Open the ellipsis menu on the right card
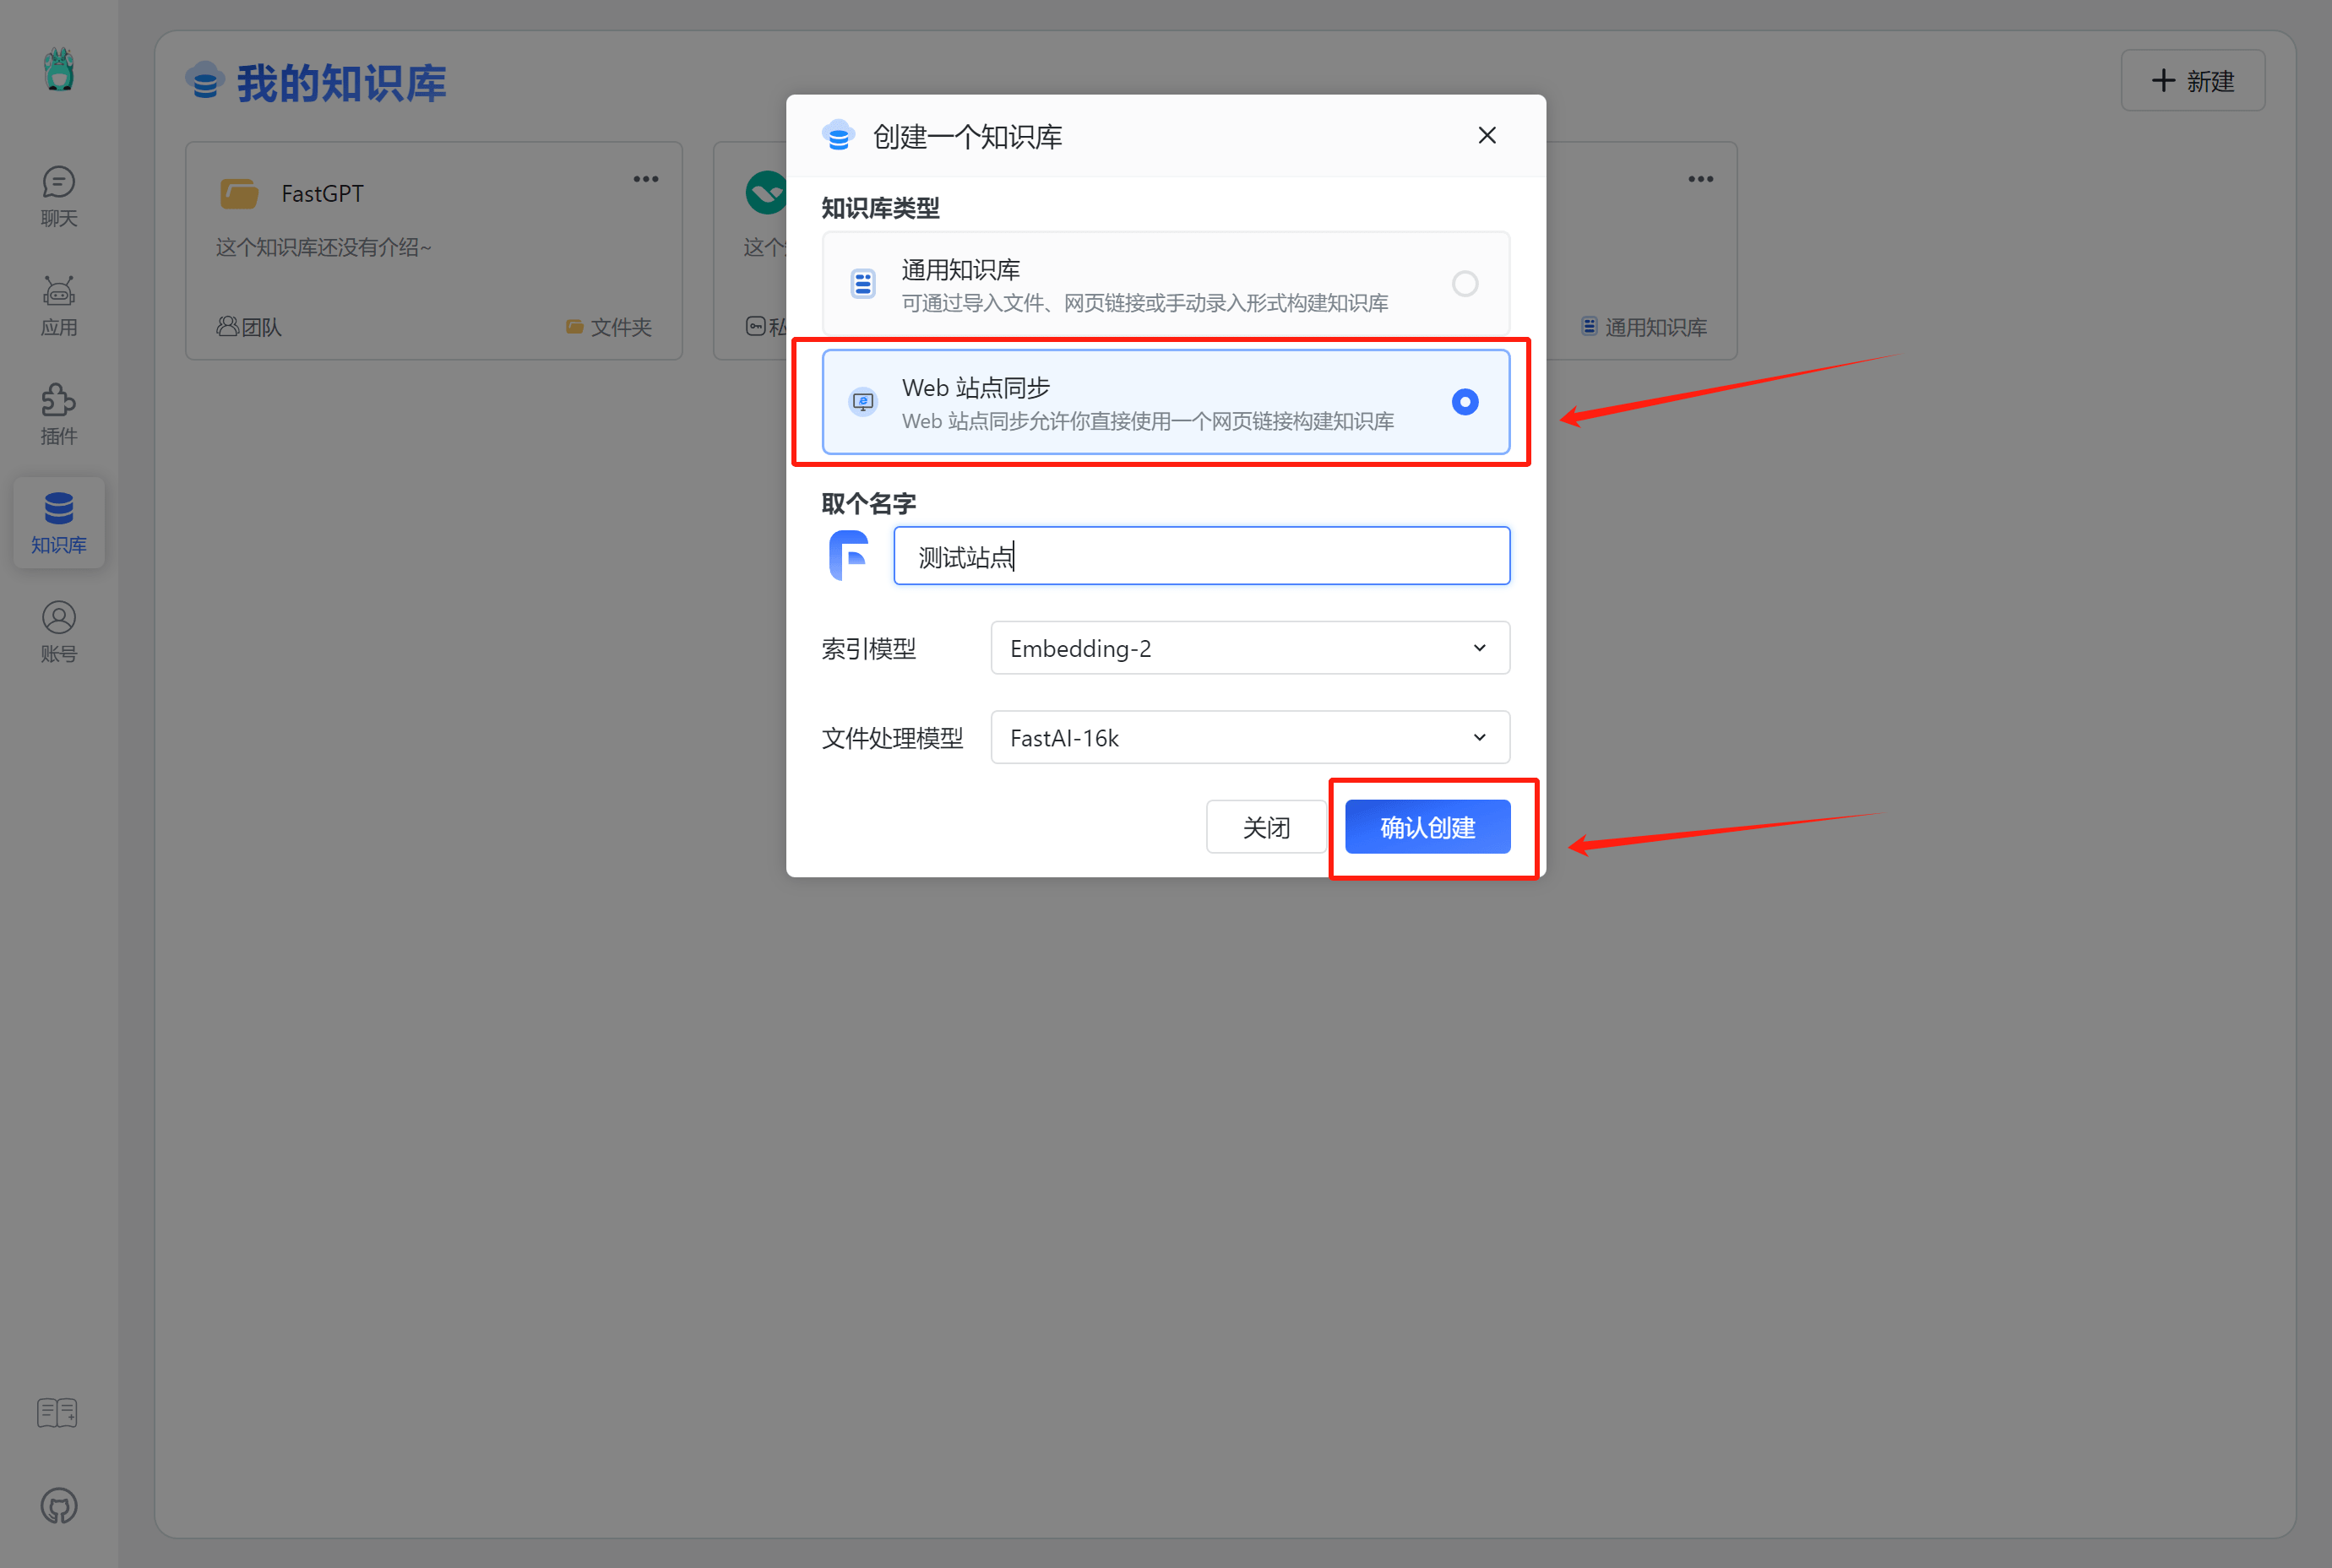Screen dimensions: 2332x1568 point(1700,178)
